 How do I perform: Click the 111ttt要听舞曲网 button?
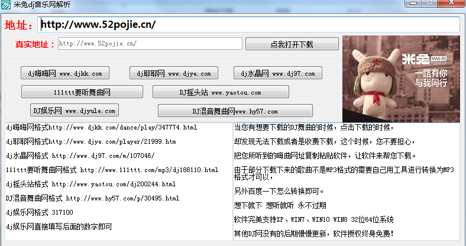click(82, 92)
